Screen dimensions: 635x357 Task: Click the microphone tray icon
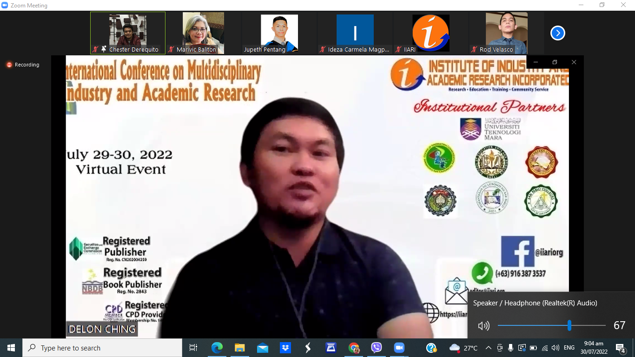point(511,348)
